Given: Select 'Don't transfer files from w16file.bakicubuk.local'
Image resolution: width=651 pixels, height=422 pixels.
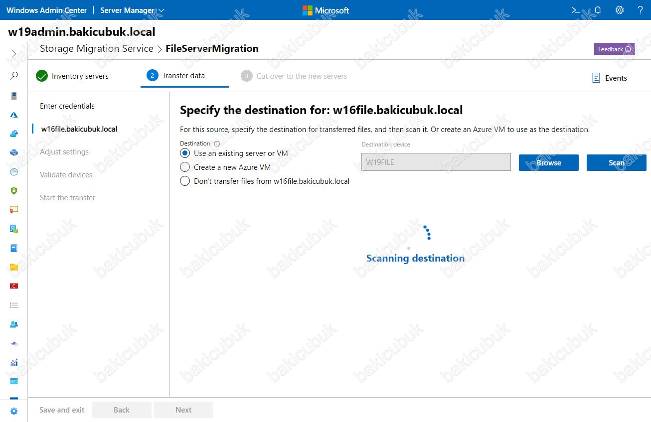Looking at the screenshot, I should 265,181.
